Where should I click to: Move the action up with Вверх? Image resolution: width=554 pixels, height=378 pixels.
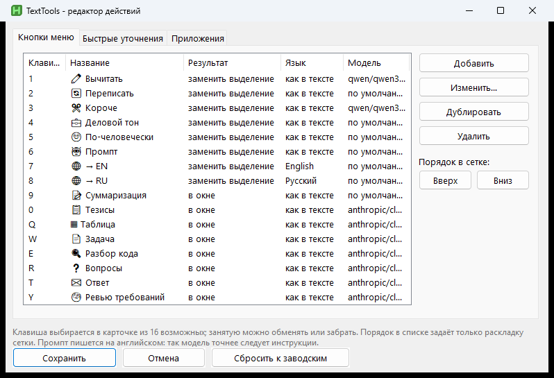pyautogui.click(x=445, y=180)
